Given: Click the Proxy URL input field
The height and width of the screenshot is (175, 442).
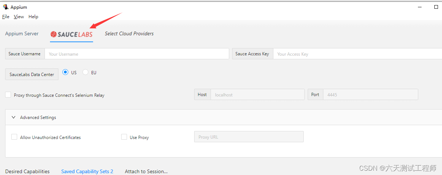Looking at the screenshot, I should (x=249, y=137).
